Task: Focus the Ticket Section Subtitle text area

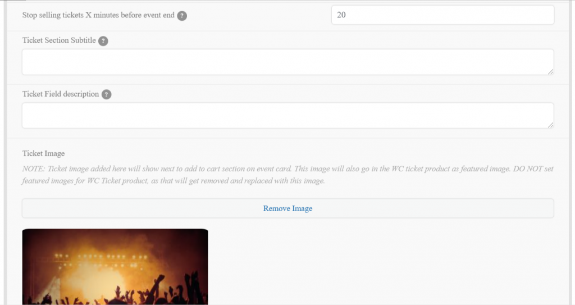Action: (x=287, y=62)
